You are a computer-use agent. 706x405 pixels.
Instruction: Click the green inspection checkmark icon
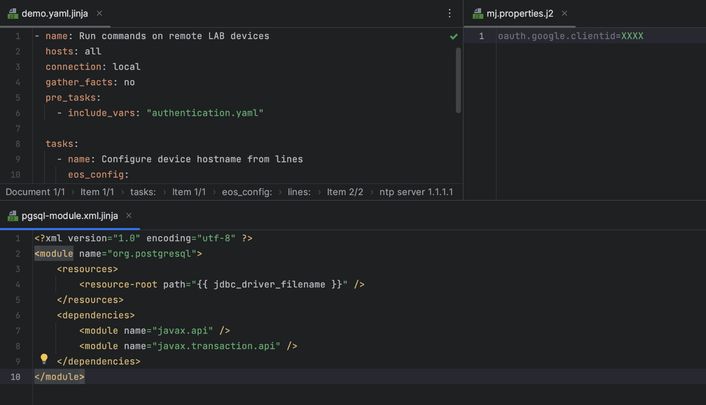click(454, 37)
